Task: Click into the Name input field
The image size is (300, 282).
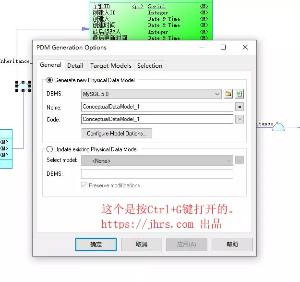Action: coord(157,107)
